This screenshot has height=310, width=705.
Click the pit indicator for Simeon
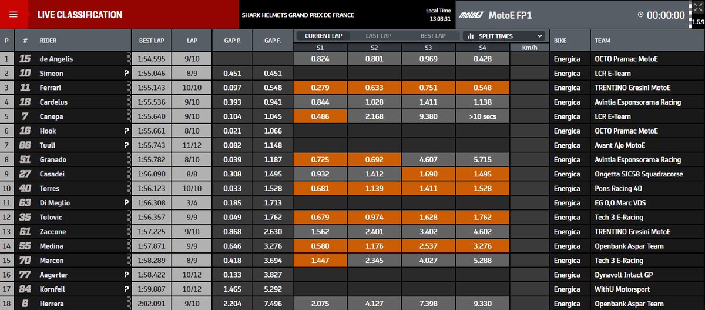(126, 74)
